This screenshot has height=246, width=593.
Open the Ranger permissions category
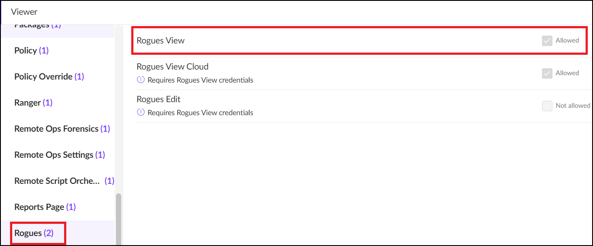click(x=33, y=103)
